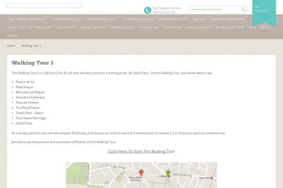Screen dimensions: 283x188
Task: Click the empty logo box at top left
Action: point(44,6)
